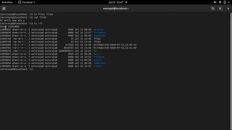232x130 pixels.
Task: Click the Music directory name
Action: [x=97, y=54]
